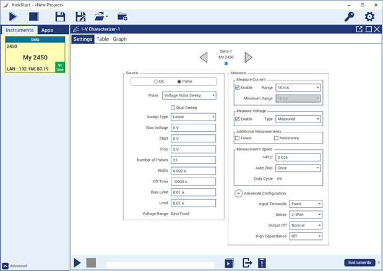Image resolution: width=383 pixels, height=271 pixels.
Task: Click the top toolbar Stop square icon
Action: click(x=33, y=17)
